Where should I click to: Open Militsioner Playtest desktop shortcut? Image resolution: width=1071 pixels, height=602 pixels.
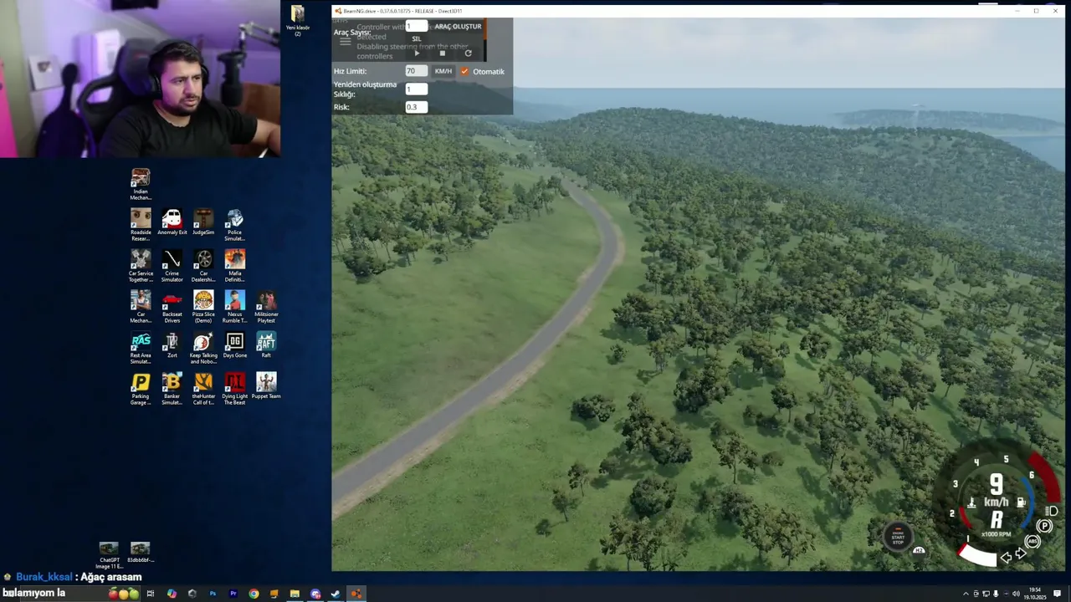266,307
